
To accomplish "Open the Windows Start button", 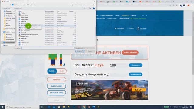I will coord(2,107).
